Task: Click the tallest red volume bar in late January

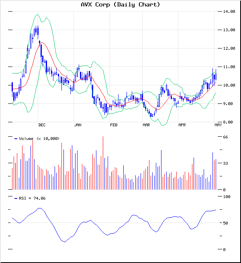Action: (x=103, y=163)
